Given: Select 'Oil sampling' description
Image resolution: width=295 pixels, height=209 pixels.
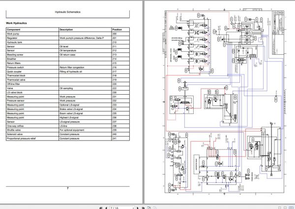Looking at the screenshot, I should click(x=66, y=88).
